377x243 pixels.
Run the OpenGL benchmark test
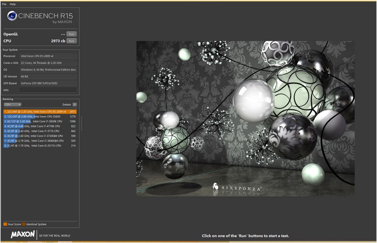(71, 34)
